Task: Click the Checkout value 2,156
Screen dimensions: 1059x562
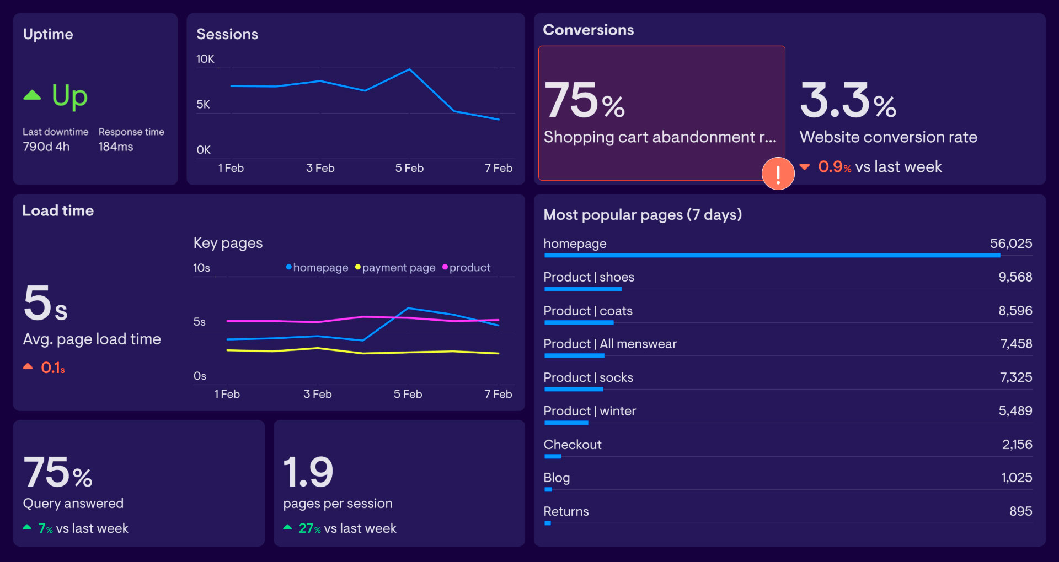Action: coord(1017,445)
